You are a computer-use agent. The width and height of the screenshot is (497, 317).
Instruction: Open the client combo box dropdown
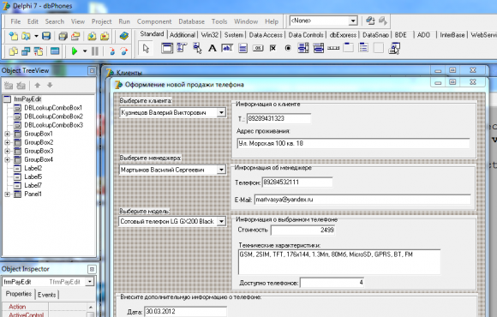[221, 112]
